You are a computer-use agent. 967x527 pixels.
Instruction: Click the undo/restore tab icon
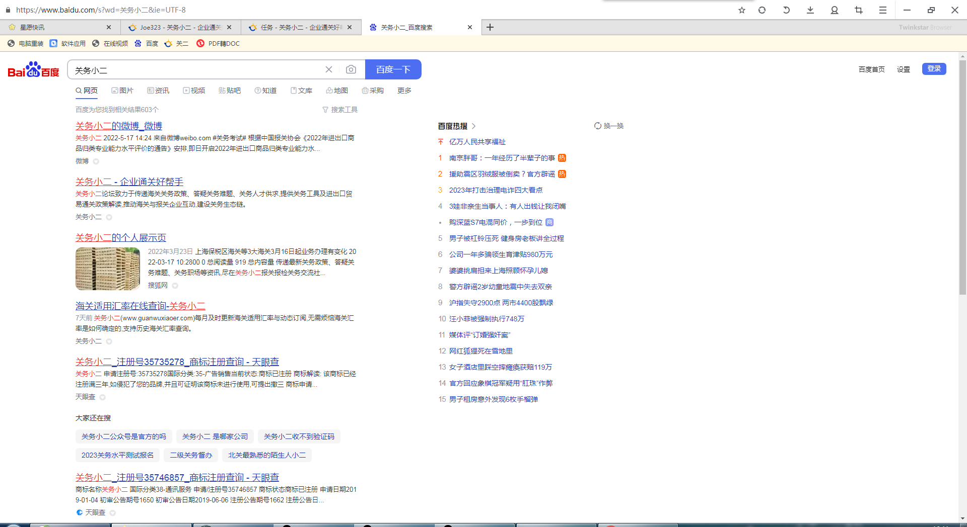tap(786, 10)
